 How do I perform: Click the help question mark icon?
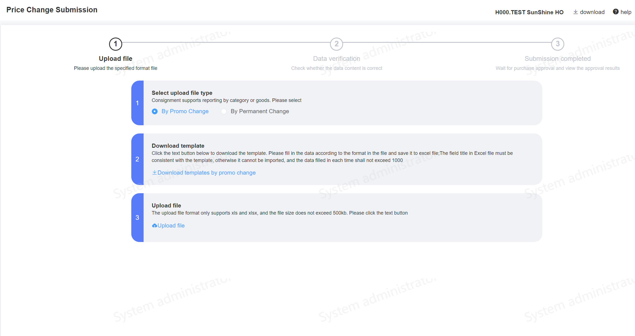[x=616, y=12]
